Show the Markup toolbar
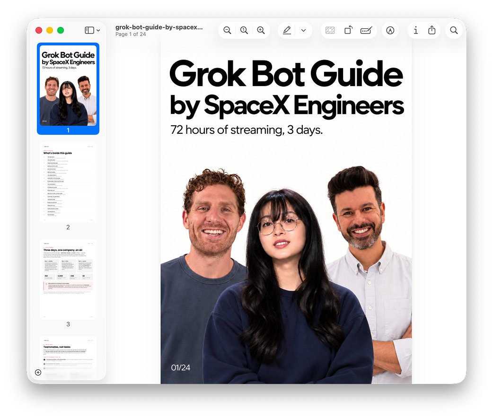This screenshot has height=419, width=493. point(390,30)
